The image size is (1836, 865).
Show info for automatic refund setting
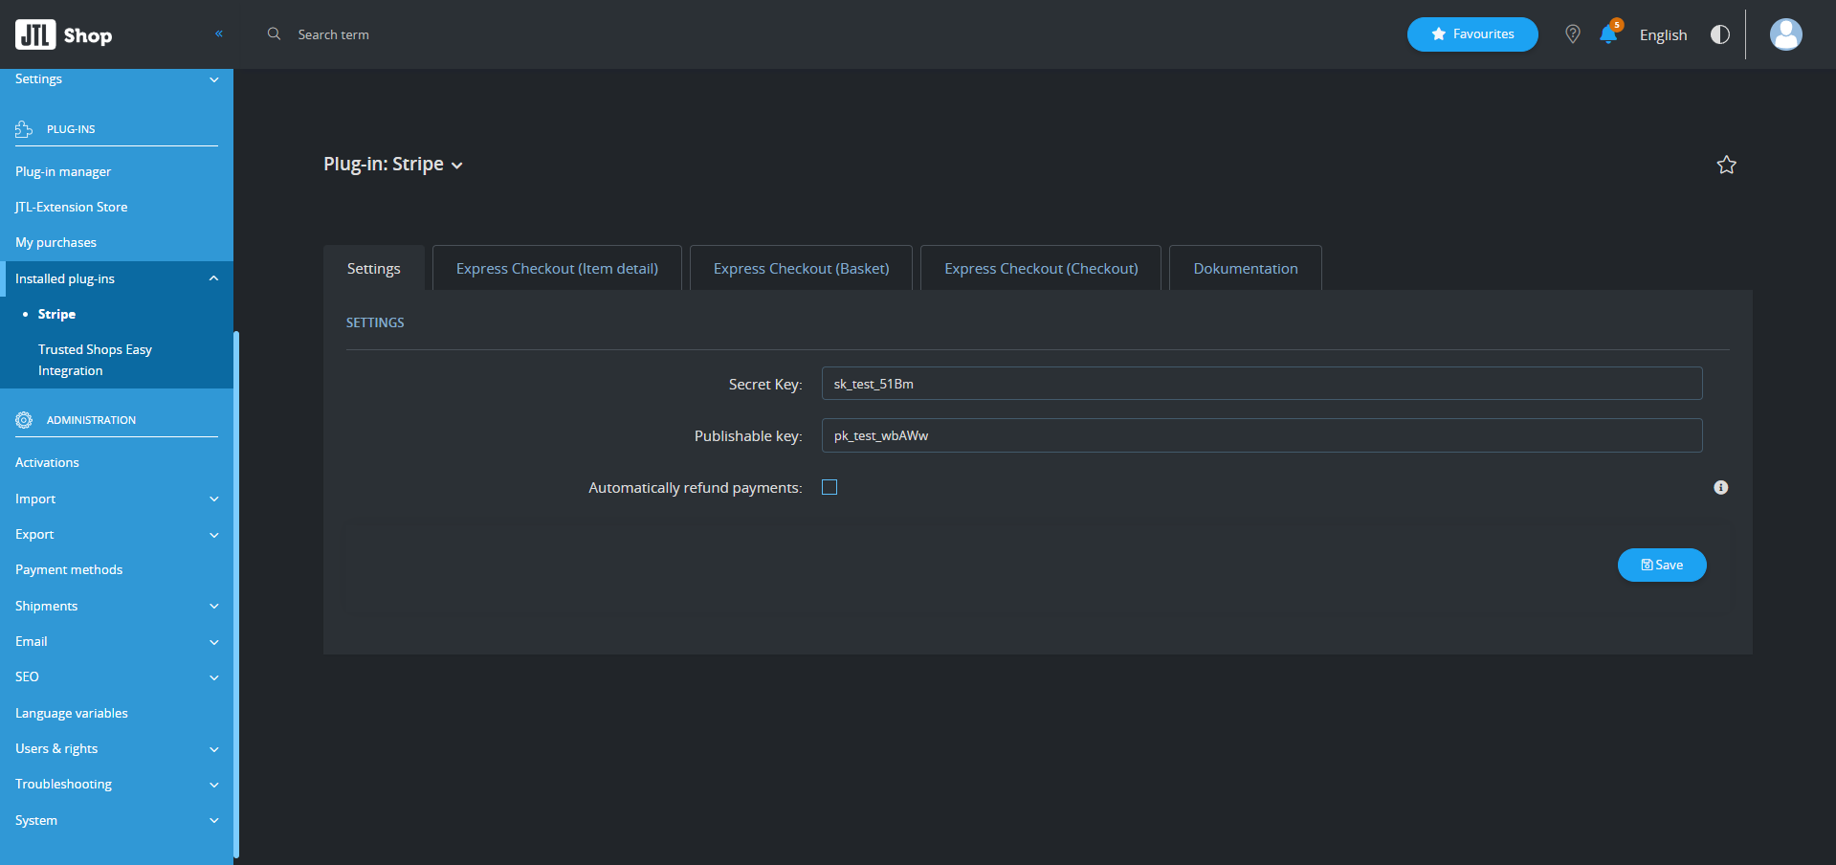(x=1720, y=488)
